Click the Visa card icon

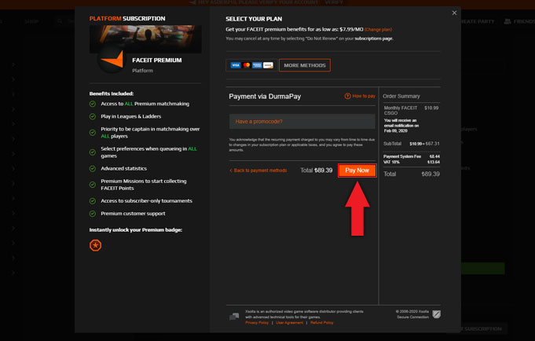point(235,65)
